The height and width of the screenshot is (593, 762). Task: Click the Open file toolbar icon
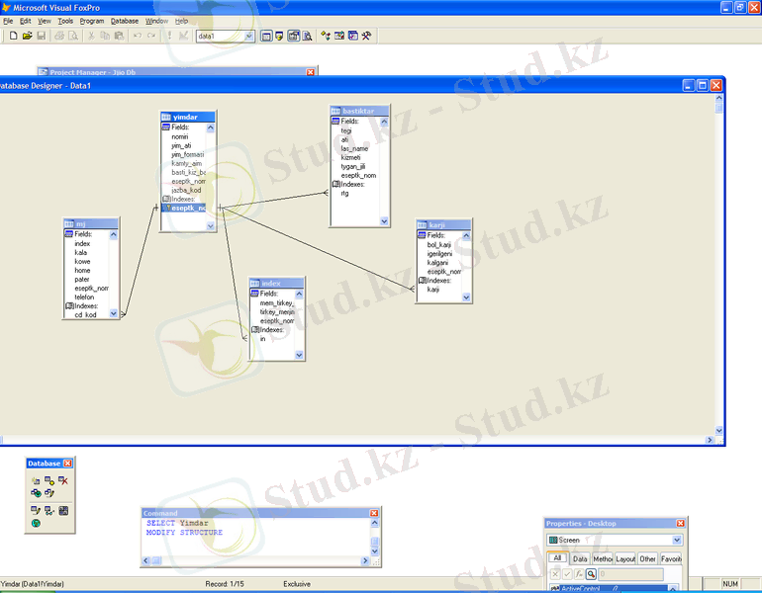click(x=27, y=36)
